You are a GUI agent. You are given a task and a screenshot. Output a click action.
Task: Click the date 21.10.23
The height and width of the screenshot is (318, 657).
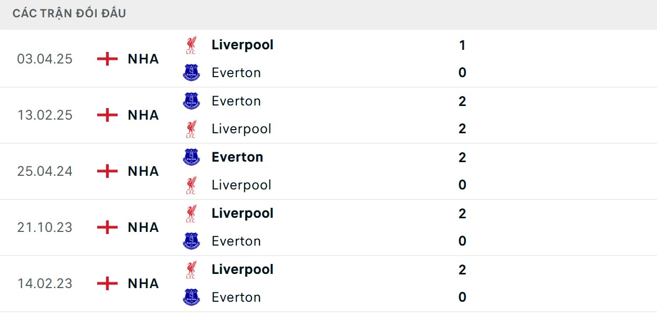point(45,227)
